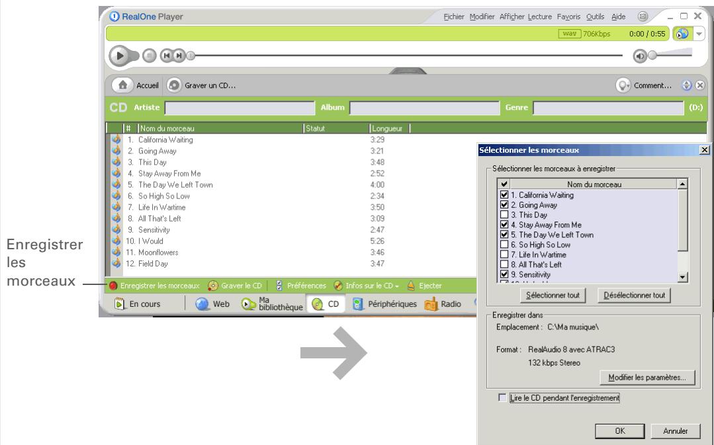Viewport: 714px width, 445px height.
Task: Toggle all tracks header checkbox
Action: [504, 184]
